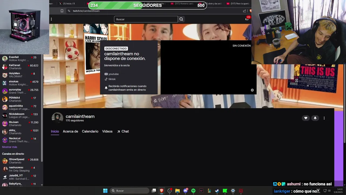
Task: Open Twitch three-dot navigation menu
Action: (51, 19)
